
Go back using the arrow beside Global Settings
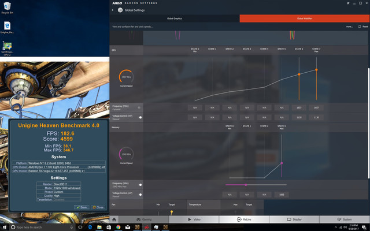coord(113,10)
